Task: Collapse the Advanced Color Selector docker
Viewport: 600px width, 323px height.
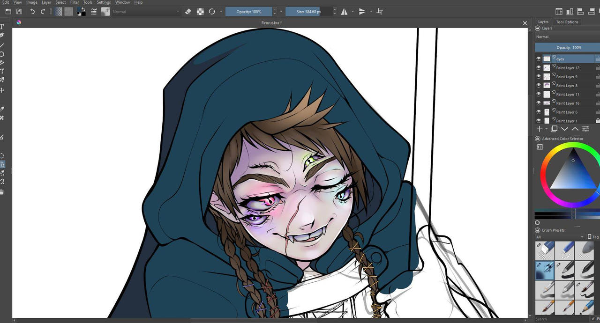Action: pyautogui.click(x=538, y=139)
